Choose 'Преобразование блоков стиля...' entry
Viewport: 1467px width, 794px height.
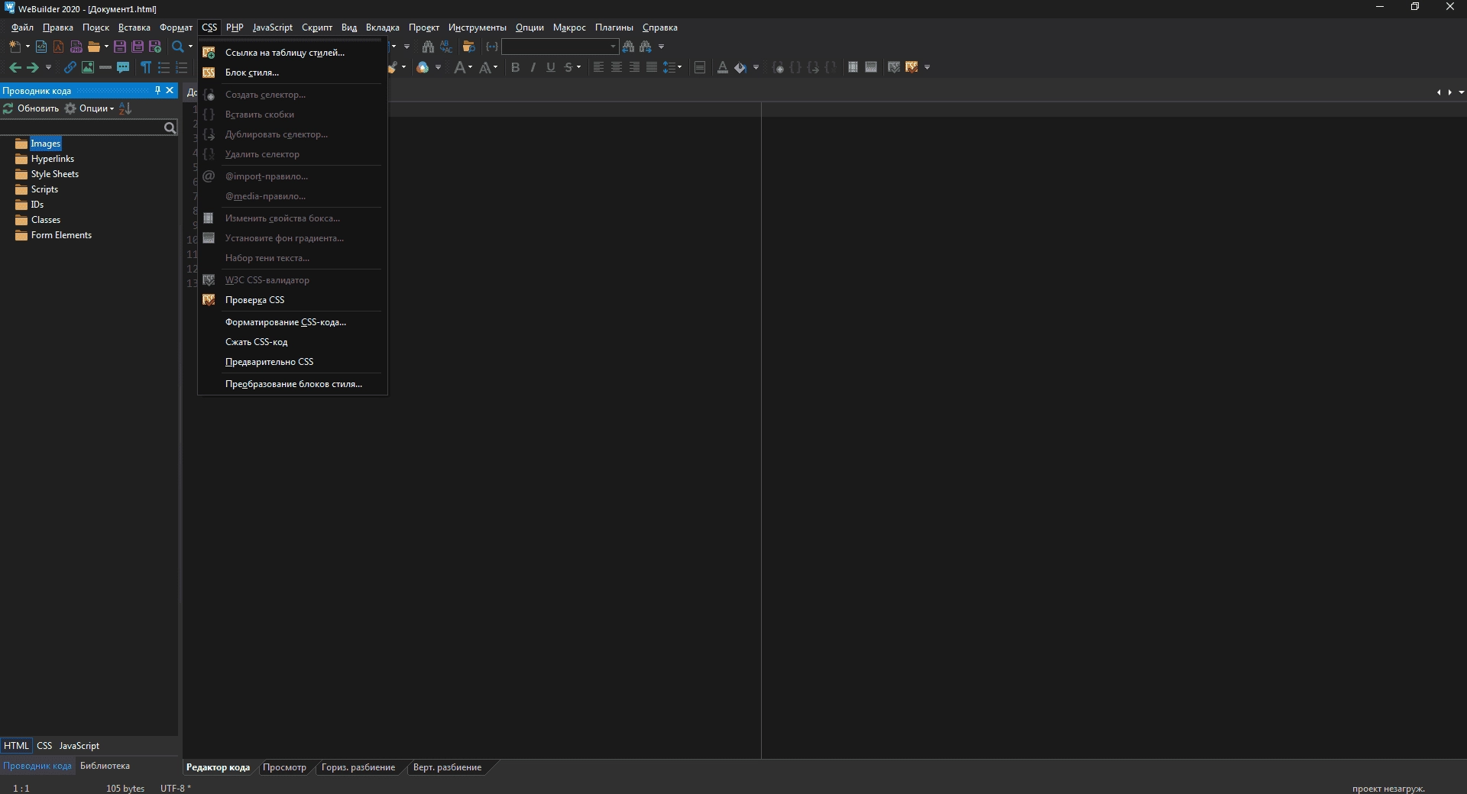pyautogui.click(x=293, y=384)
